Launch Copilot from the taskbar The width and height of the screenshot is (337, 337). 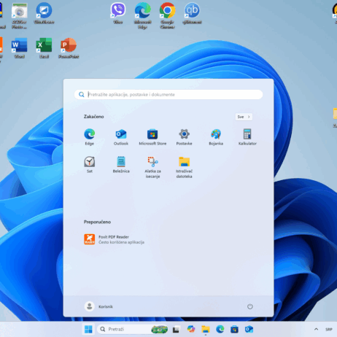[191, 329]
